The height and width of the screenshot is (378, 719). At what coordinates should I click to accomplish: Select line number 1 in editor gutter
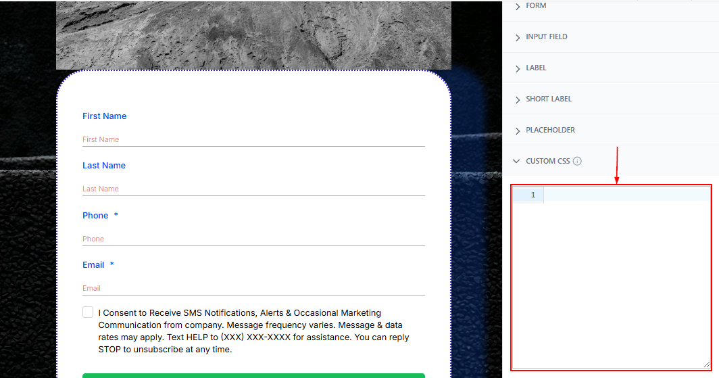[532, 195]
